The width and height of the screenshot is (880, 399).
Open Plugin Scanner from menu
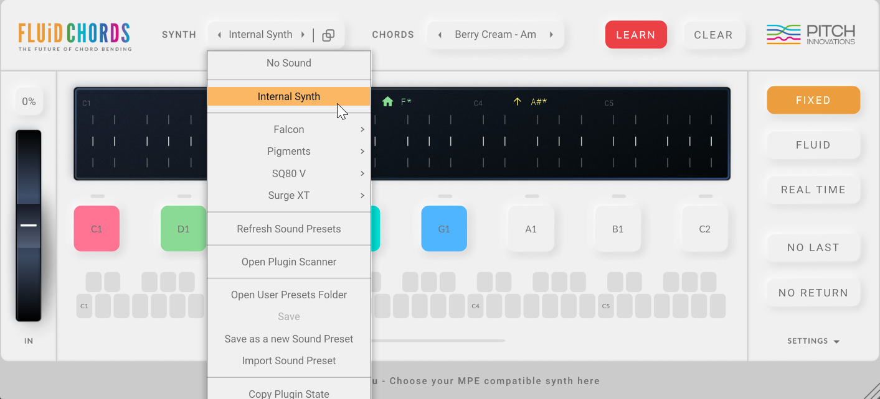click(289, 262)
